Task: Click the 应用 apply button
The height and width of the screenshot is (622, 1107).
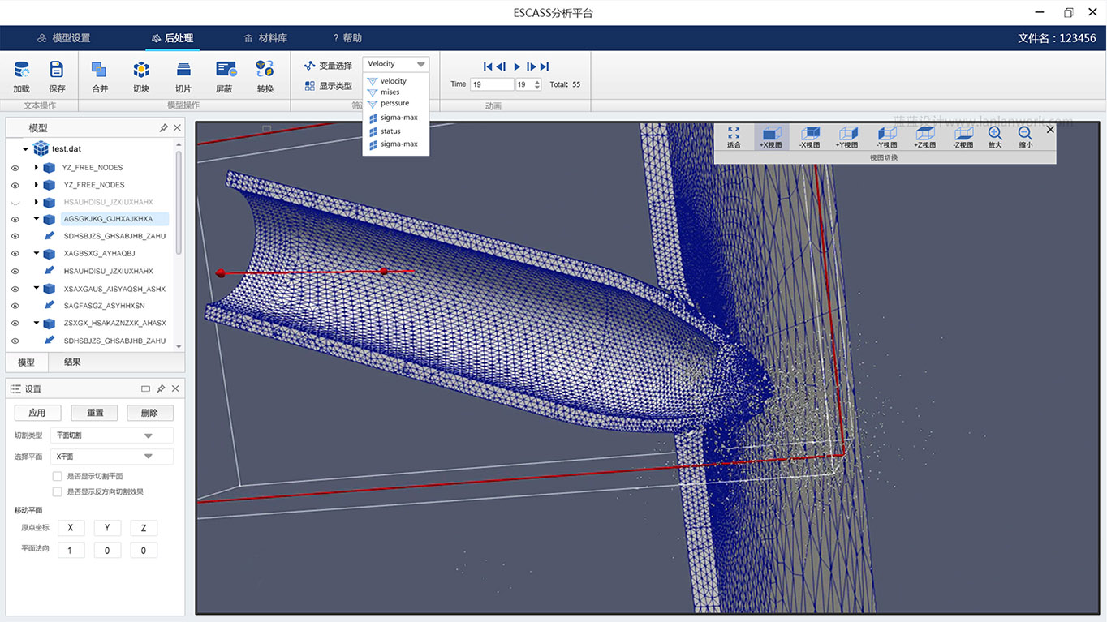Action: tap(37, 413)
